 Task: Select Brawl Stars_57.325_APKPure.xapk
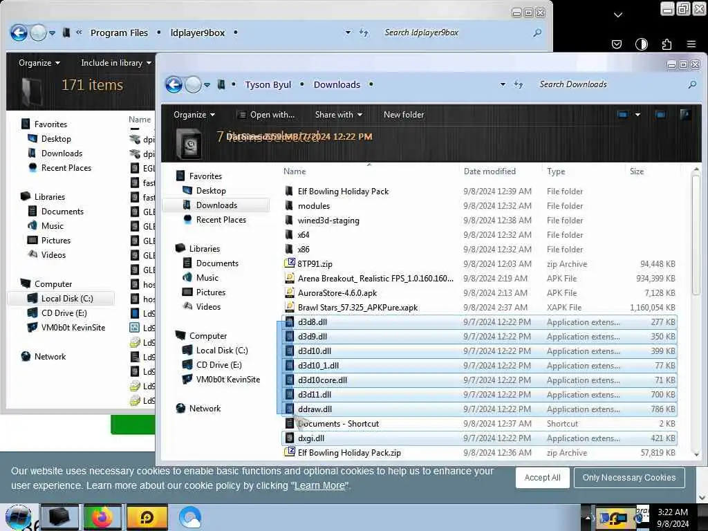[357, 308]
